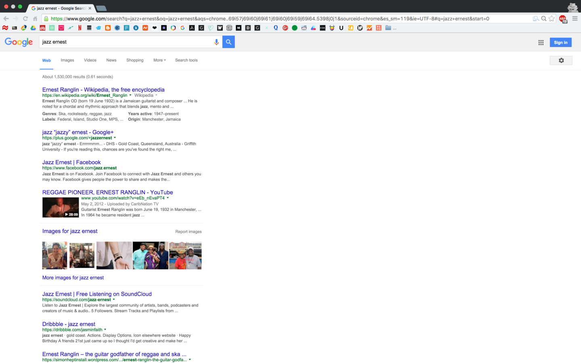Click the browser home icon
The image size is (581, 363).
(x=35, y=19)
